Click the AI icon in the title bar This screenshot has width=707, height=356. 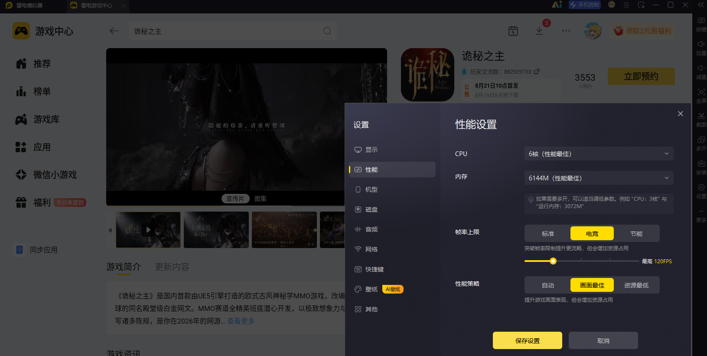557,5
